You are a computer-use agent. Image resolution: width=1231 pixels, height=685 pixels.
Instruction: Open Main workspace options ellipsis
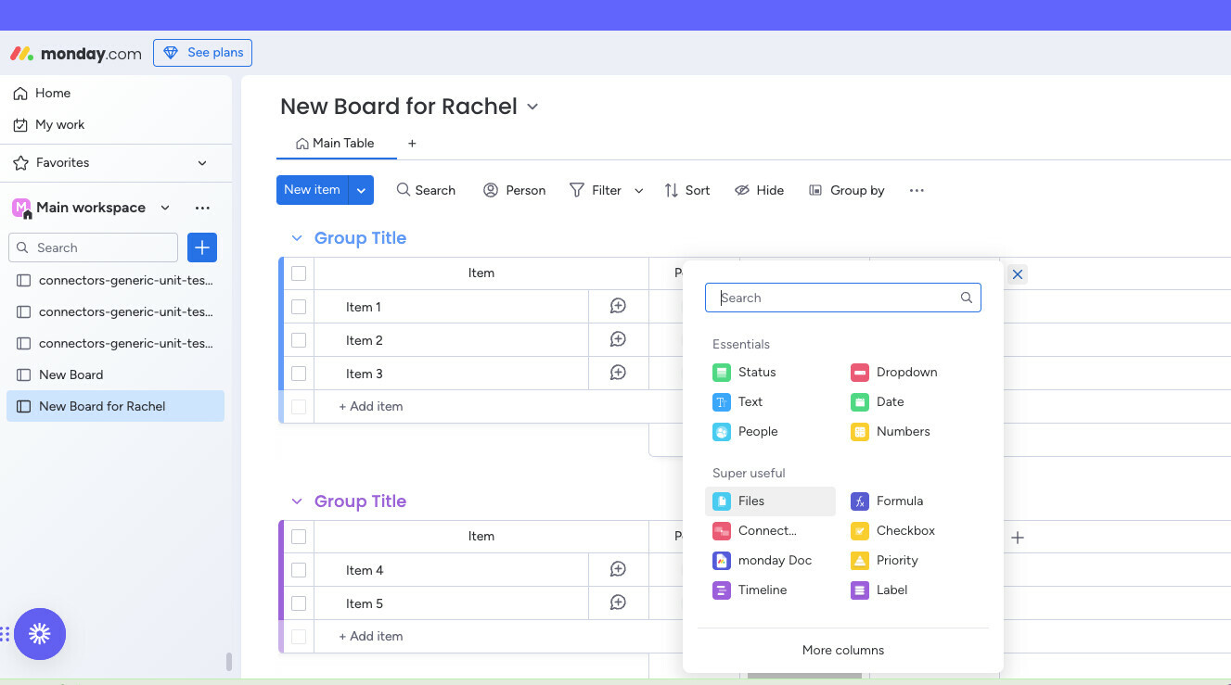click(202, 208)
